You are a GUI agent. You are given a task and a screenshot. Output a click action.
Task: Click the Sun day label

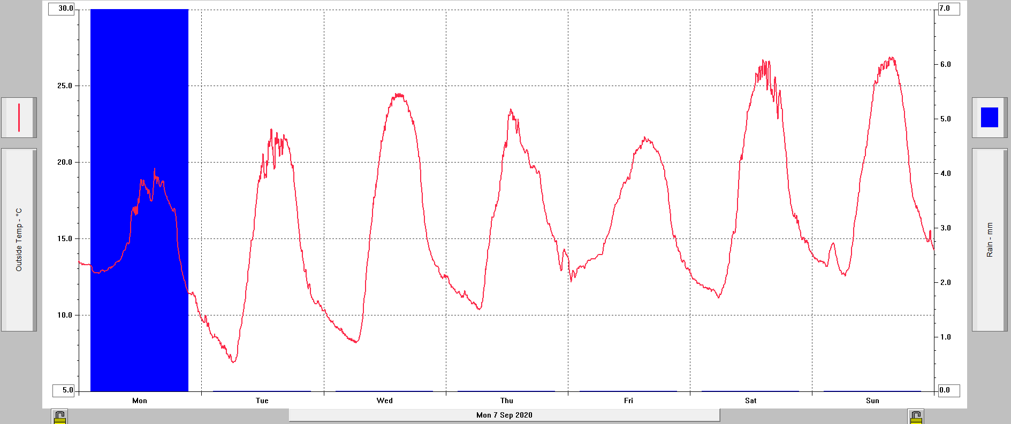pos(872,400)
